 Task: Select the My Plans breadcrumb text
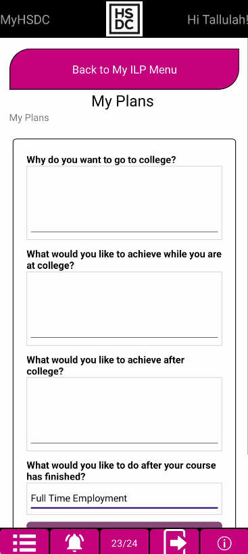(x=29, y=118)
